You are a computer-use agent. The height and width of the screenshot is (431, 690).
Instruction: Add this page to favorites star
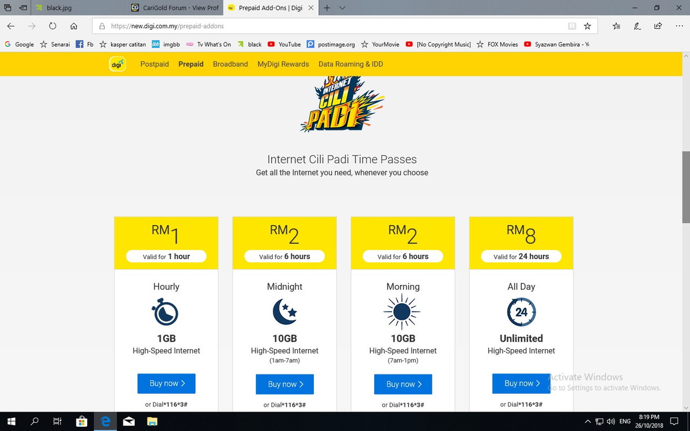coord(588,26)
